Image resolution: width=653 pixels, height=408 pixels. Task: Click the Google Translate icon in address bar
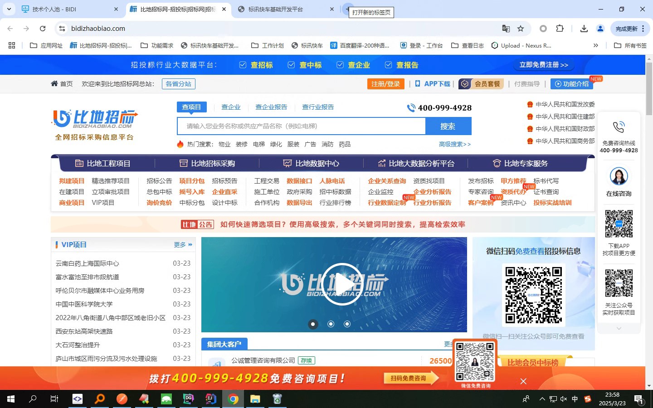(506, 29)
